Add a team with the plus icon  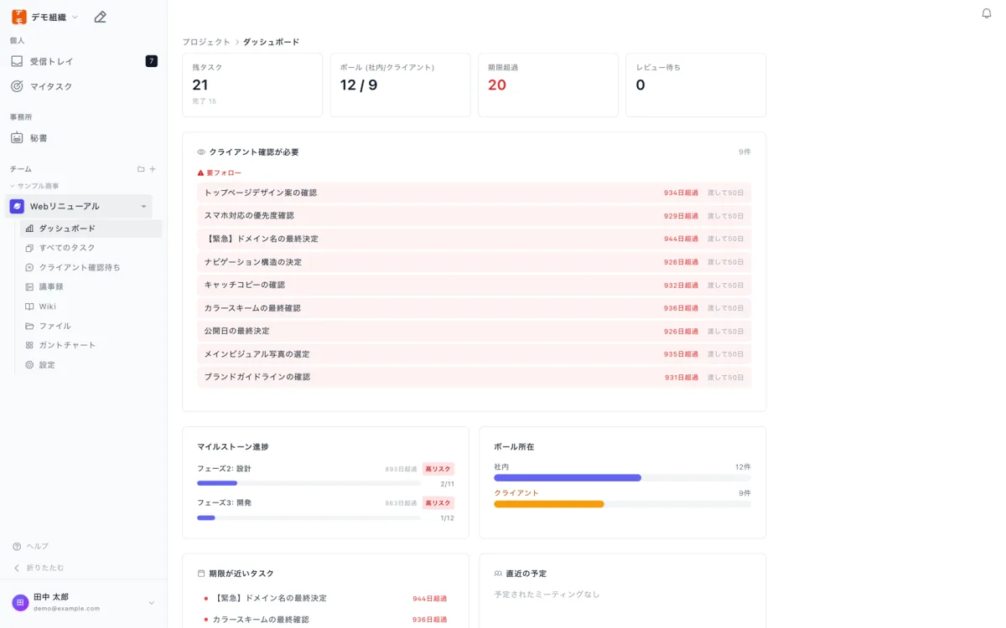pyautogui.click(x=153, y=169)
